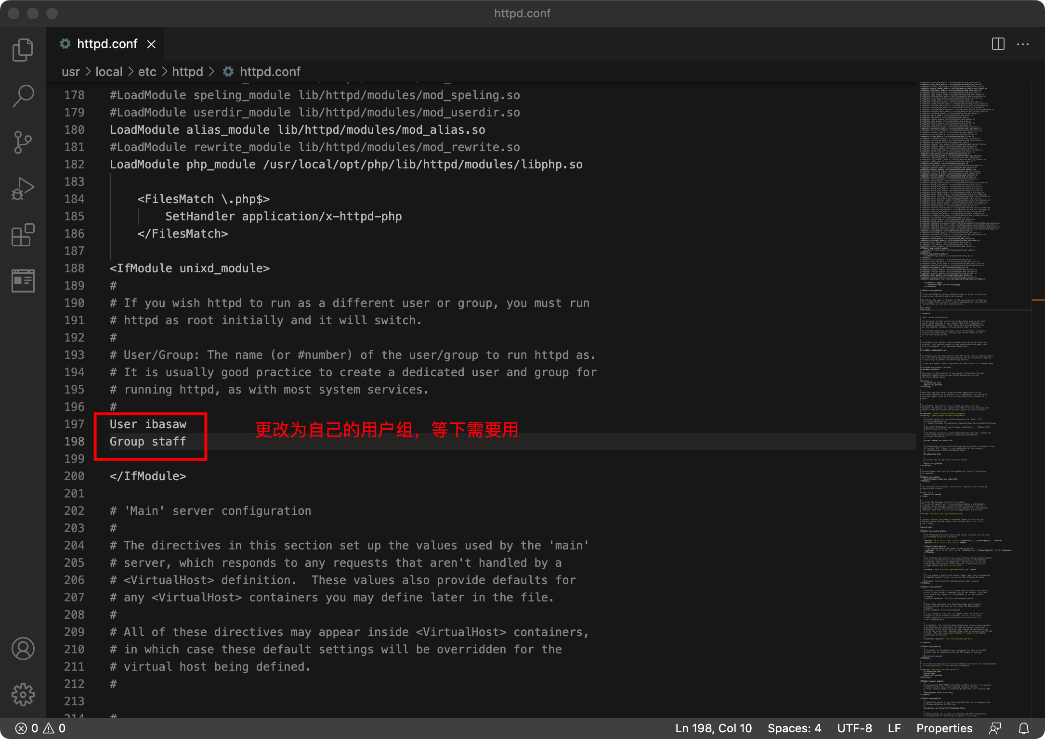Screen dimensions: 1045x739
Task: Select the httpd.conf editor tab
Action: point(107,44)
